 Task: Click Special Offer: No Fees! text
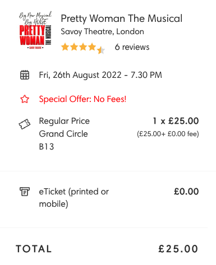(82, 99)
